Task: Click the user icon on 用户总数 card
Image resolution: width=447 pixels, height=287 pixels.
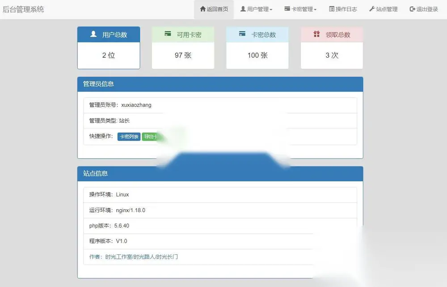Action: [93, 34]
